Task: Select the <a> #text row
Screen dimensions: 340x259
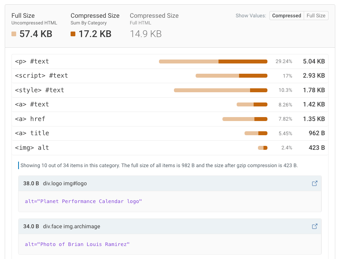Action: point(99,104)
